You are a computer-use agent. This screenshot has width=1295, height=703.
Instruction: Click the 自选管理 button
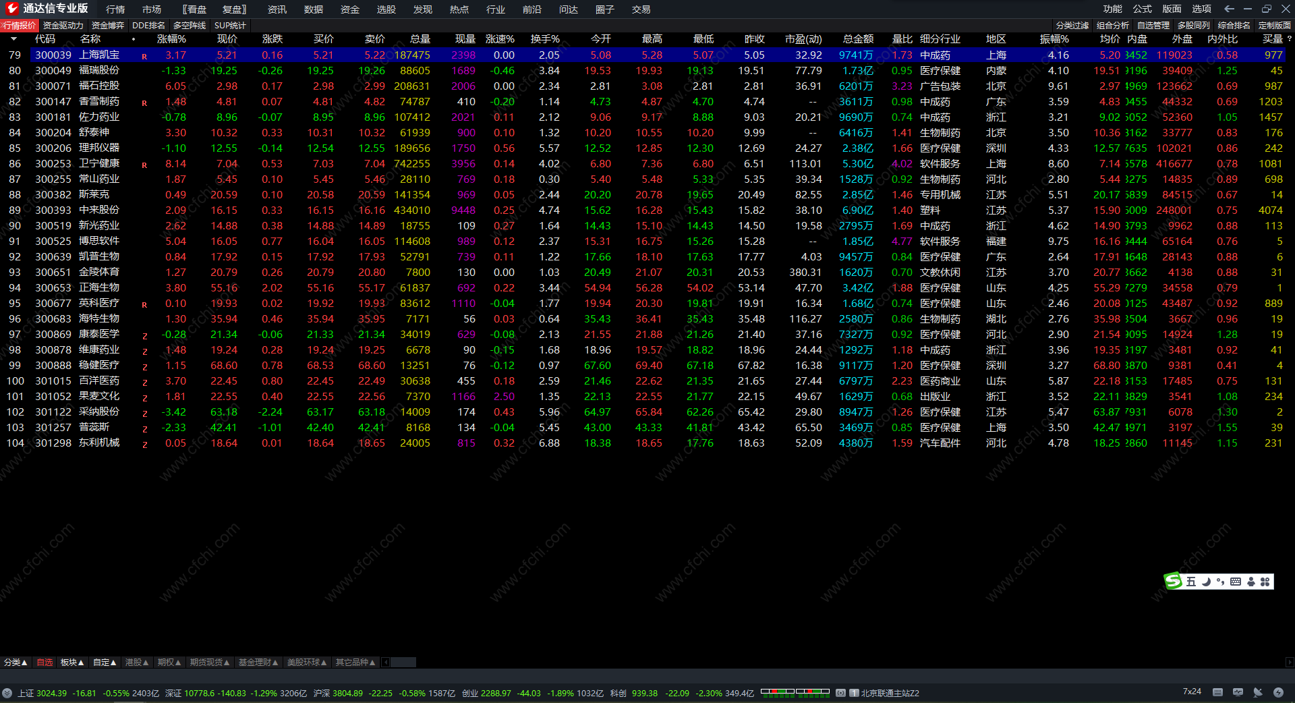coord(1153,26)
